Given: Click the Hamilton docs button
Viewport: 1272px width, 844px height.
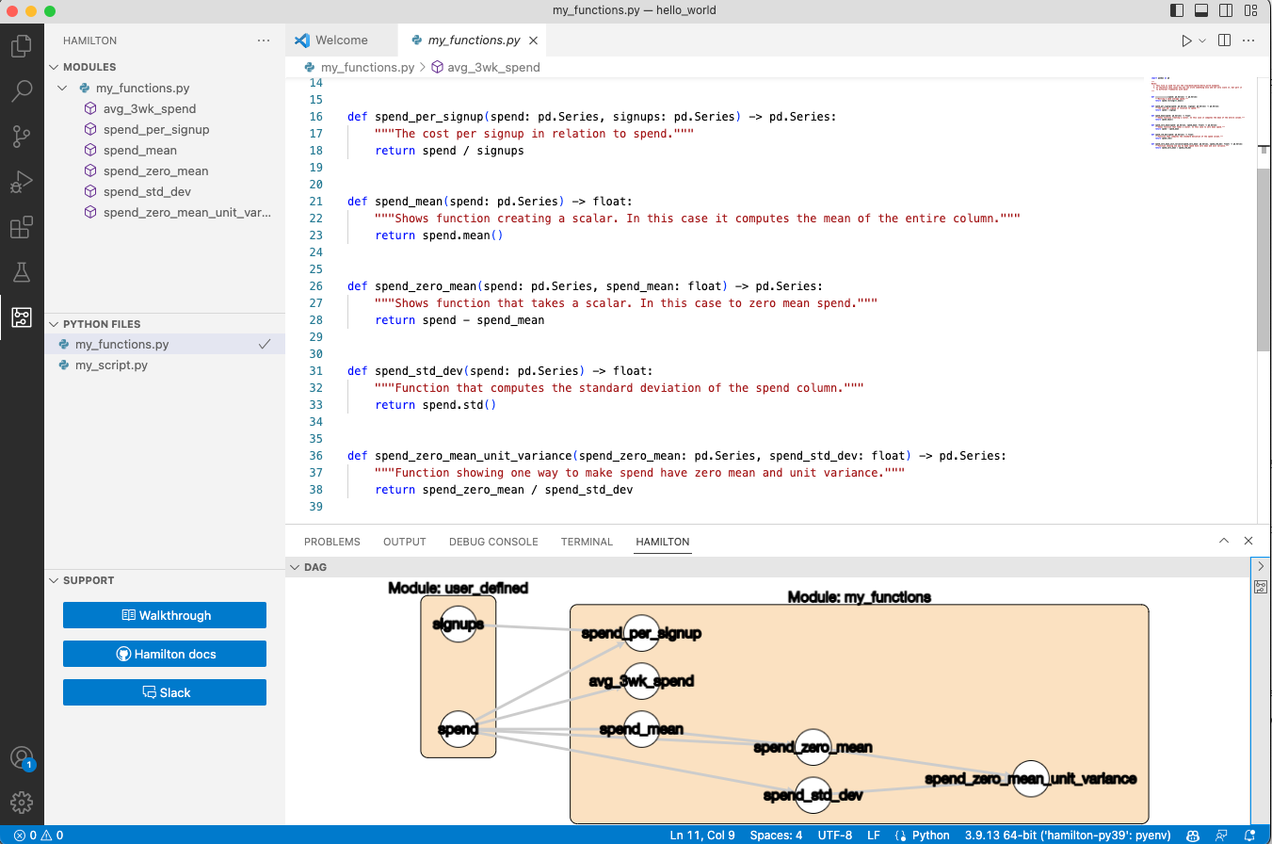Looking at the screenshot, I should tap(165, 654).
